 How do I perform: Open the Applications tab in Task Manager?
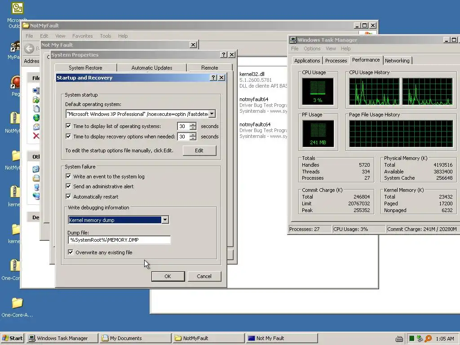click(x=307, y=61)
